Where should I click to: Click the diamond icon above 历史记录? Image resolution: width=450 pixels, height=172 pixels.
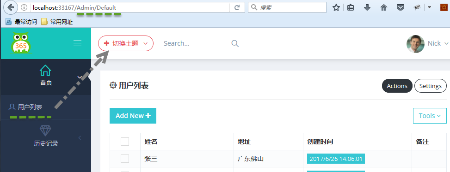[45, 130]
